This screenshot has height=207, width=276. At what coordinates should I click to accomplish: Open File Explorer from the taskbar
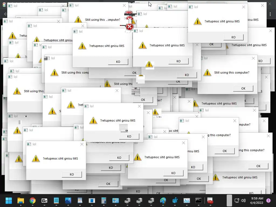coord(20,201)
